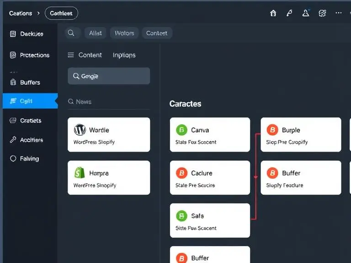
Task: Focus the Gengia search field
Action: (x=109, y=76)
